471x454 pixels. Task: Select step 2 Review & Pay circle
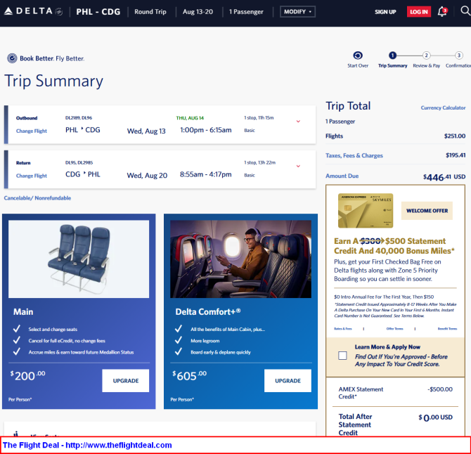click(426, 56)
